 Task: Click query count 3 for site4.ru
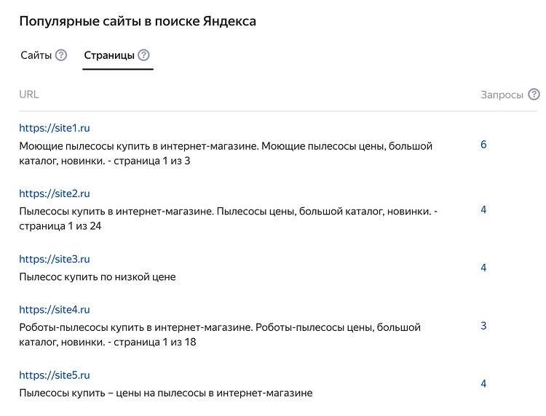(483, 326)
